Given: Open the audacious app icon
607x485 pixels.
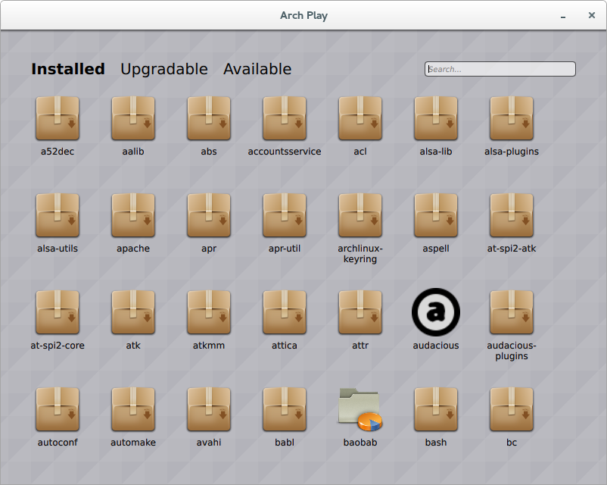Looking at the screenshot, I should click(x=436, y=312).
